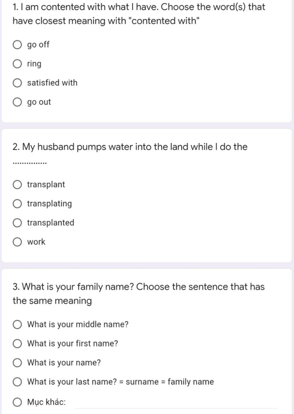Choose 'What is your last name?' answer
Viewport: 294px width, 414px height.
pos(17,382)
